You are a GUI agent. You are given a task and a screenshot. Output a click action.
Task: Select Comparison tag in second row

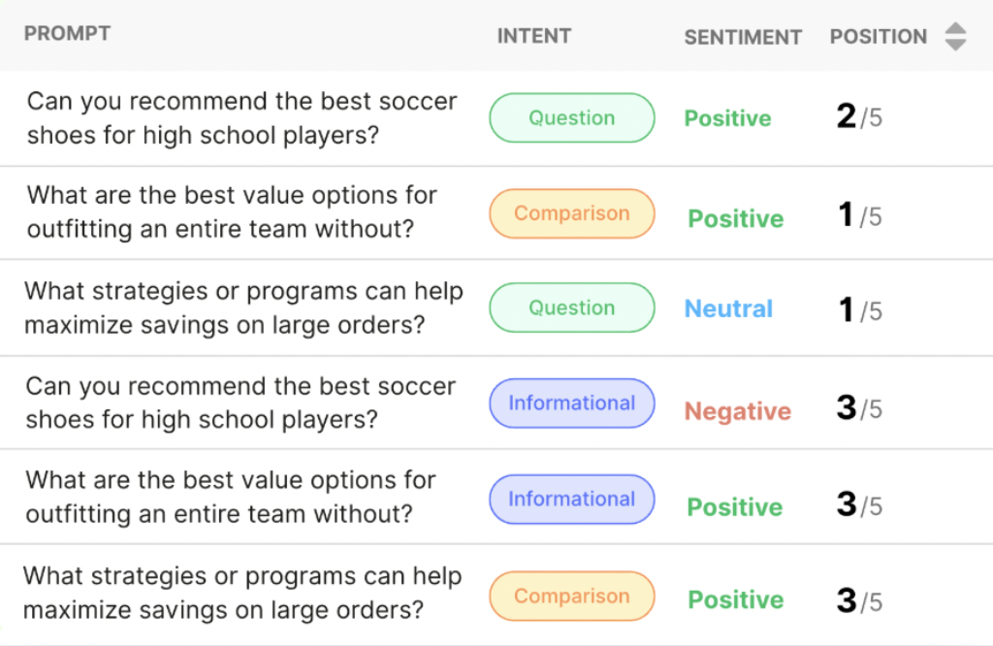point(572,213)
